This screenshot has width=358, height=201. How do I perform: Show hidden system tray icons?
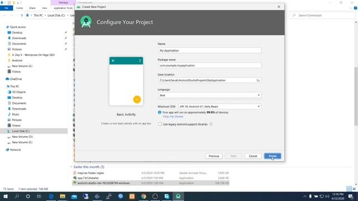(x=304, y=196)
